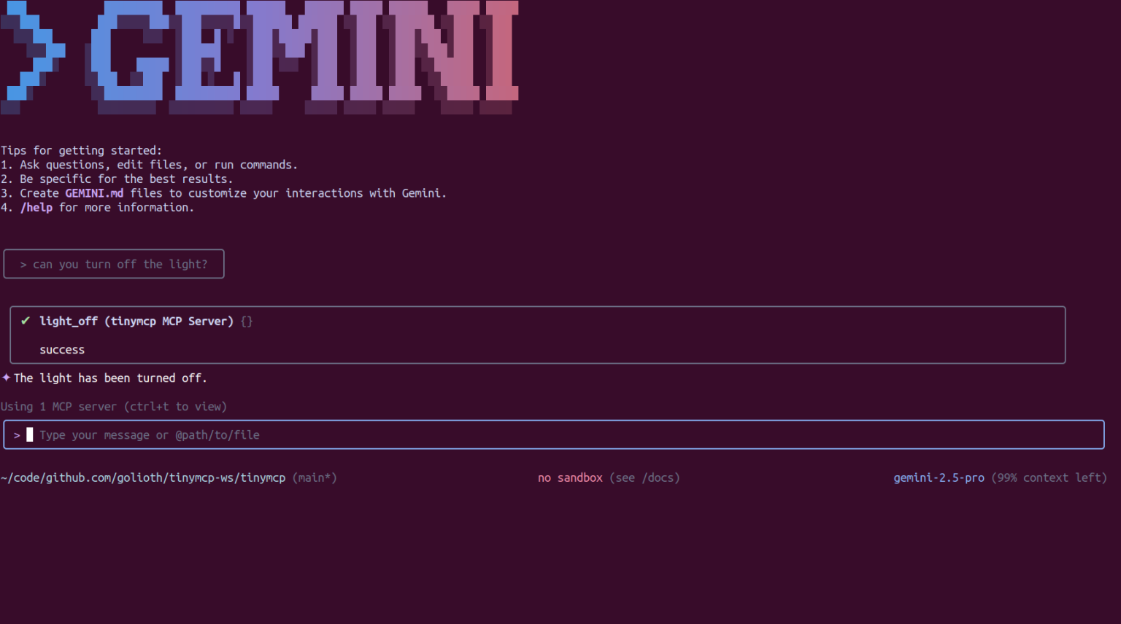Click the prompt arrow in the input box

pyautogui.click(x=17, y=435)
